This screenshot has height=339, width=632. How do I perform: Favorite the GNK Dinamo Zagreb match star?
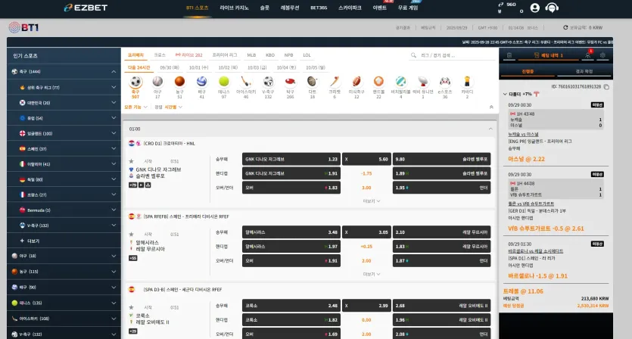[131, 161]
